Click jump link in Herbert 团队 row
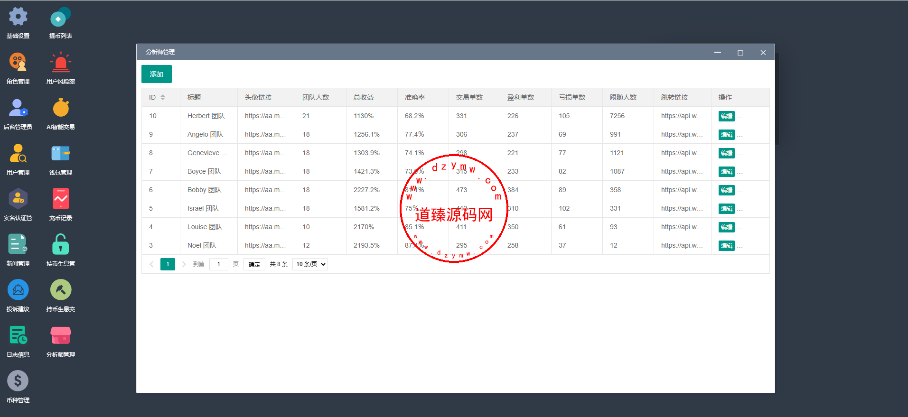This screenshot has height=417, width=908. point(682,116)
